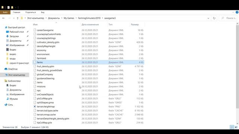
Task: Click the careerSavegame file icon
Action: click(x=35, y=30)
